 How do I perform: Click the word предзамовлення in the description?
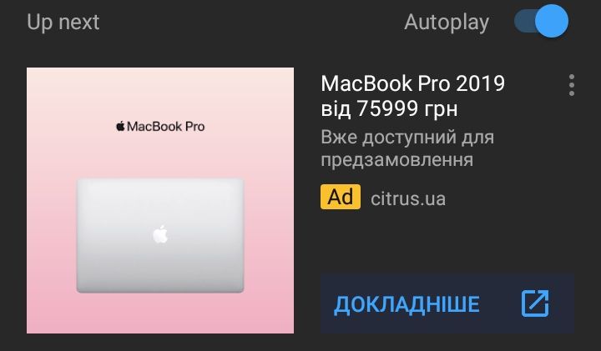click(x=397, y=159)
